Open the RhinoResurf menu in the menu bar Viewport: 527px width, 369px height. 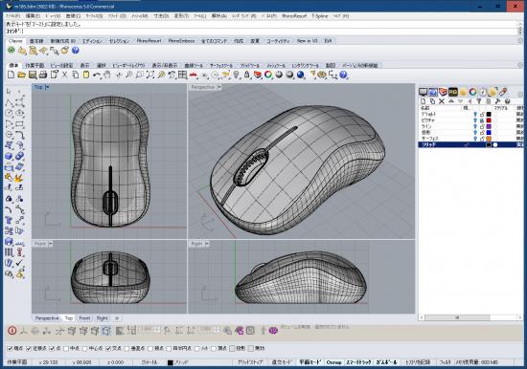click(294, 15)
